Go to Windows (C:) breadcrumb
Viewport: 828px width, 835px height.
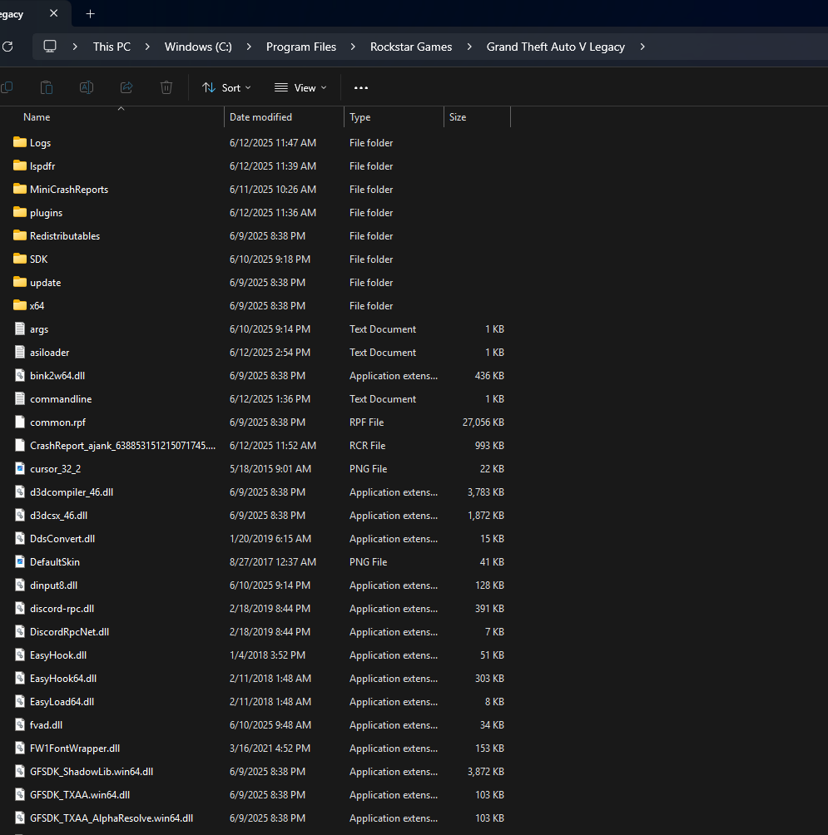(x=198, y=47)
